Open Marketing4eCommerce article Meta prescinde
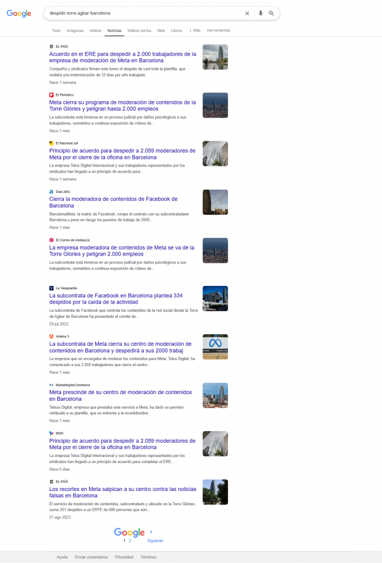 121,396
